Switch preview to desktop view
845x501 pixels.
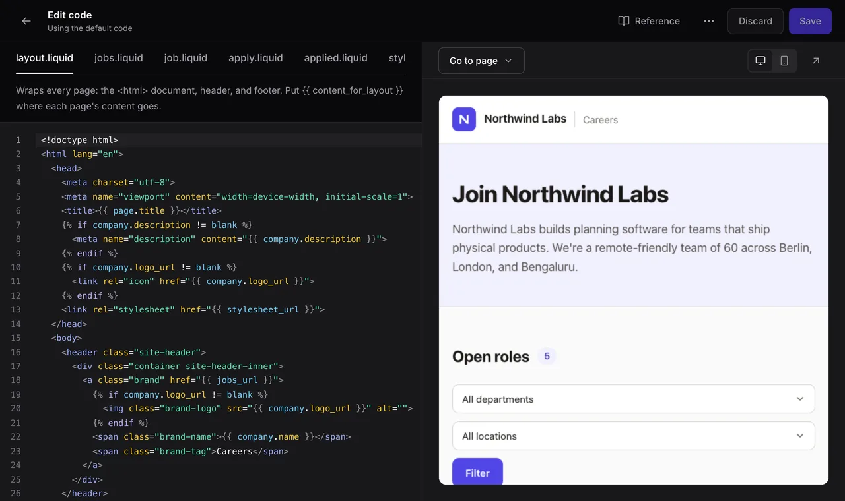(760, 61)
